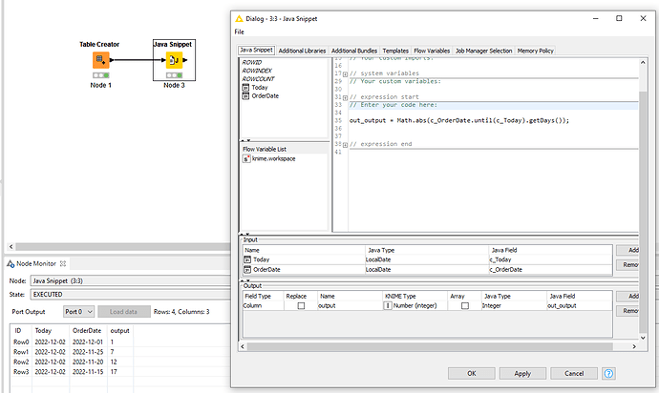Viewport: 659px width, 393px height.
Task: Click the Node field showing Java Snippet (3:3)
Action: pos(130,280)
